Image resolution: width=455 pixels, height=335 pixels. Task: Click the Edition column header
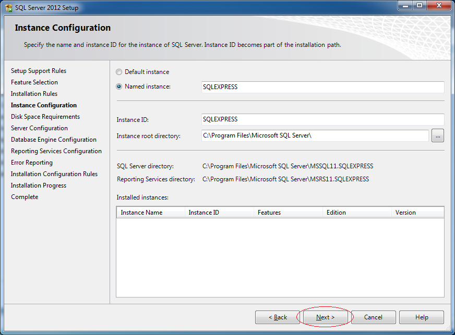pyautogui.click(x=357, y=213)
